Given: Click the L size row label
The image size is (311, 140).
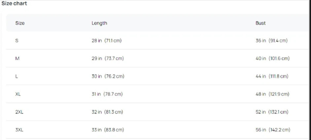Looking at the screenshot, I should coord(16,76).
